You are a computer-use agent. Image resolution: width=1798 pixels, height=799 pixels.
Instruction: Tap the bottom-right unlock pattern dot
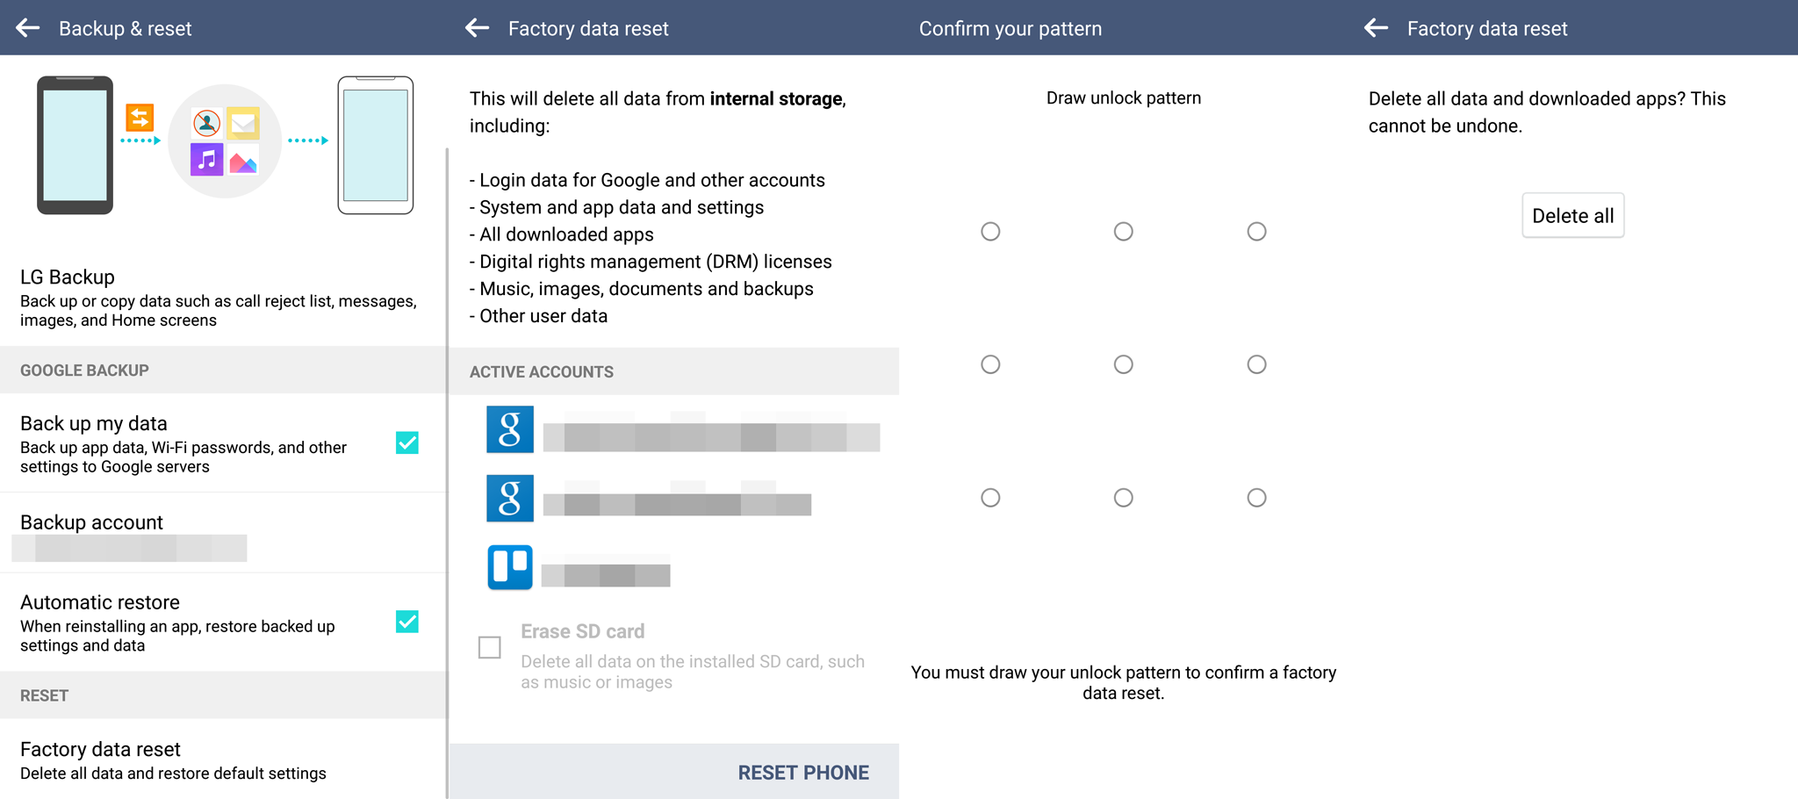pyautogui.click(x=1256, y=498)
